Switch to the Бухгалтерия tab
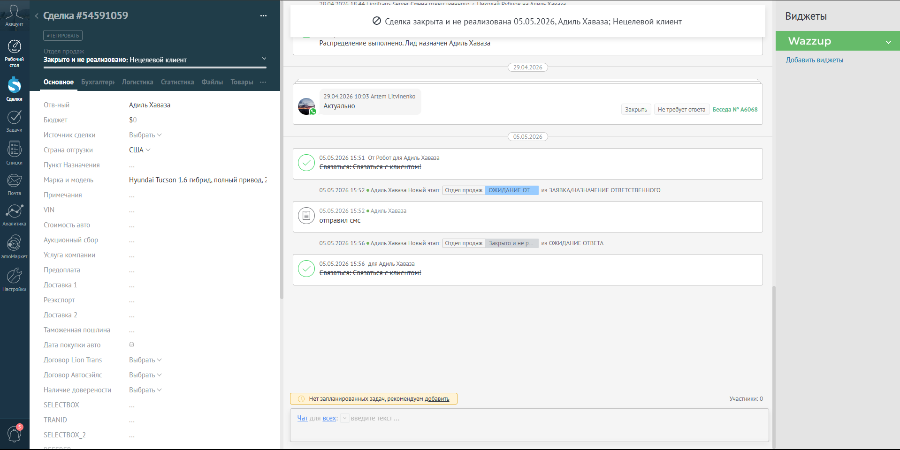This screenshot has width=900, height=450. pos(98,82)
